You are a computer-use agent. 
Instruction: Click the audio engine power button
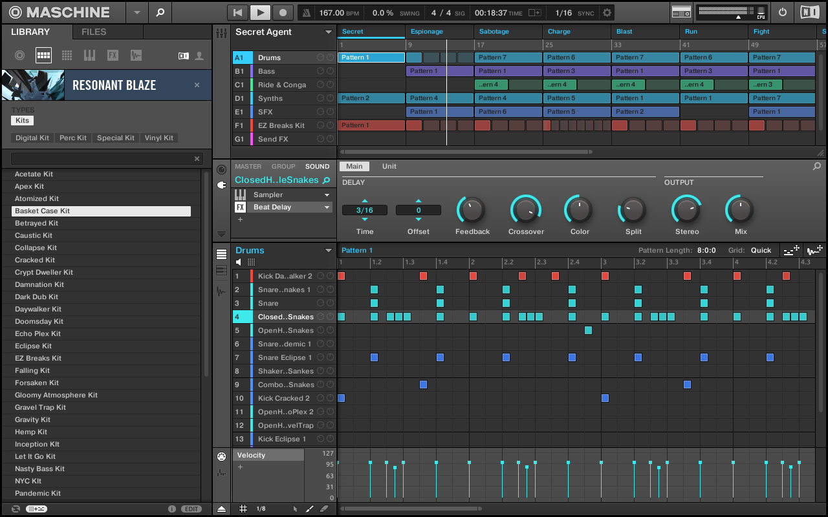(782, 12)
